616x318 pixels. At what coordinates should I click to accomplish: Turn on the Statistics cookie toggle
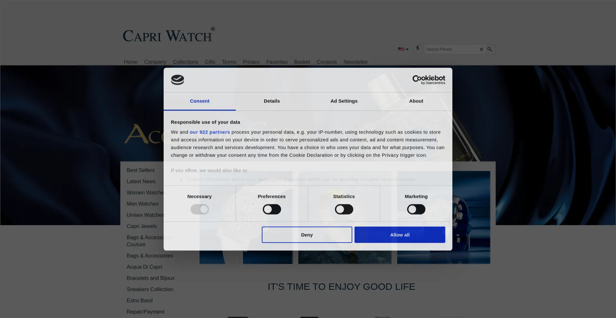pyautogui.click(x=344, y=209)
